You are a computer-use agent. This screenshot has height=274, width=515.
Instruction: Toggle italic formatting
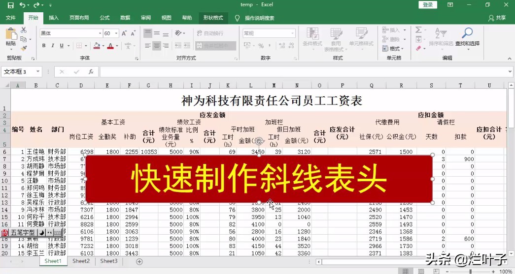click(53, 46)
